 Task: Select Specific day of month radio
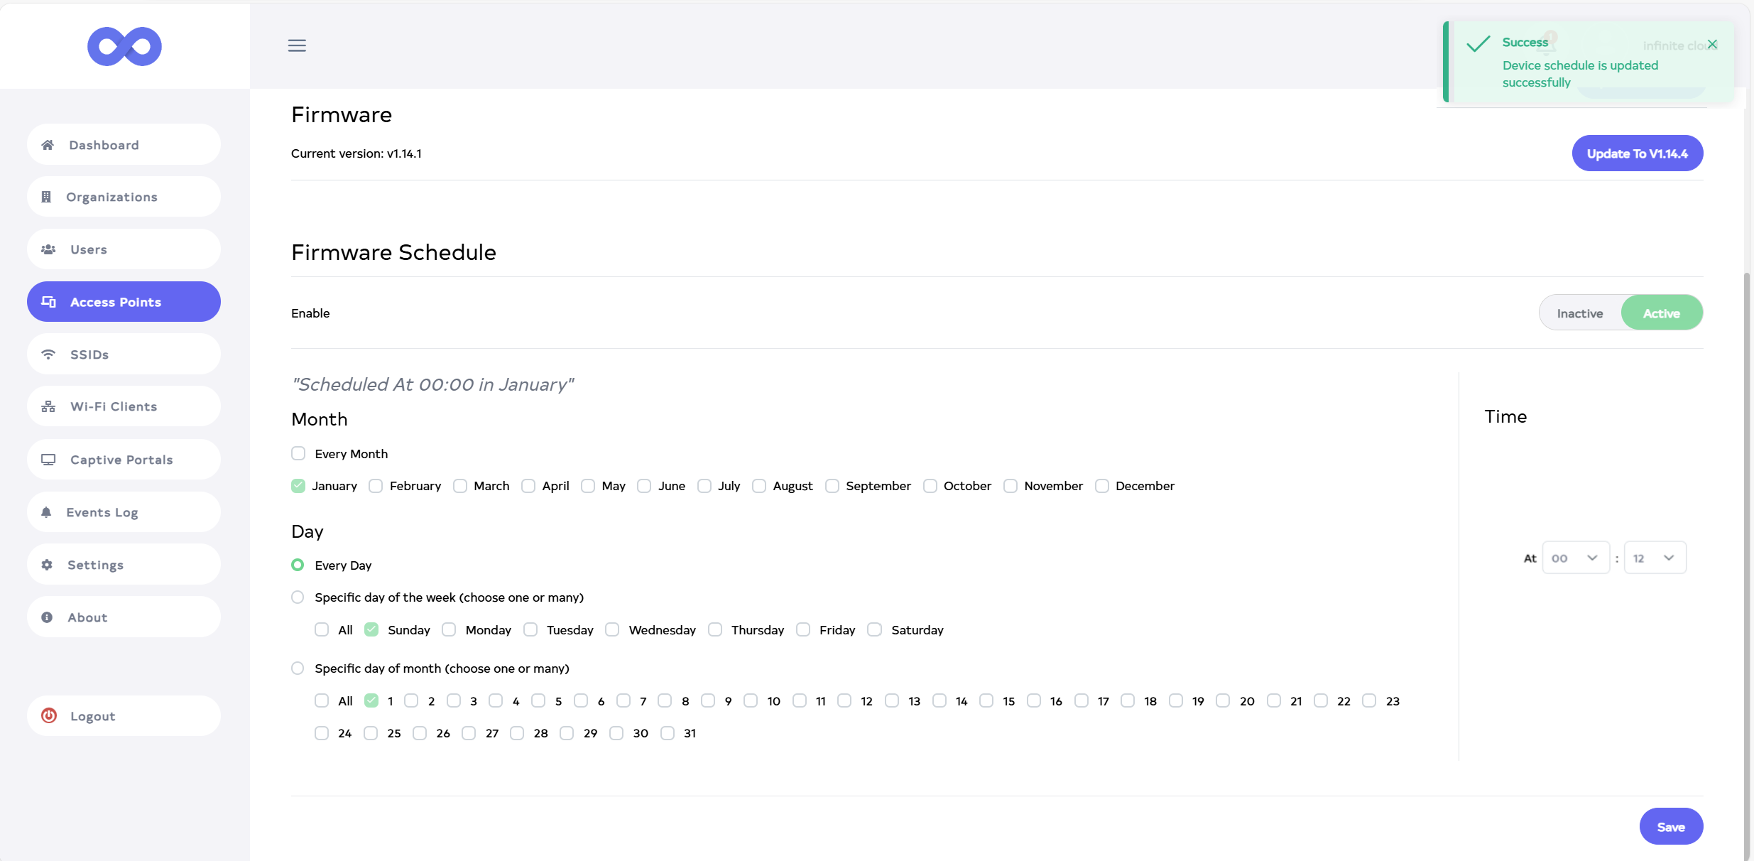(x=298, y=668)
